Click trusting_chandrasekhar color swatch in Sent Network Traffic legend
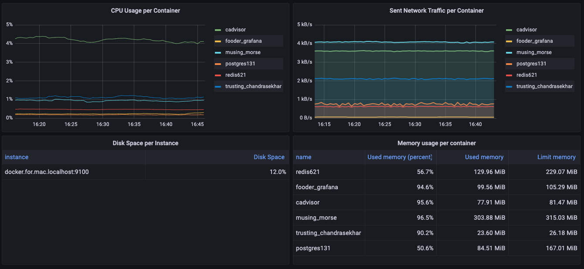The height and width of the screenshot is (269, 584). (x=509, y=87)
